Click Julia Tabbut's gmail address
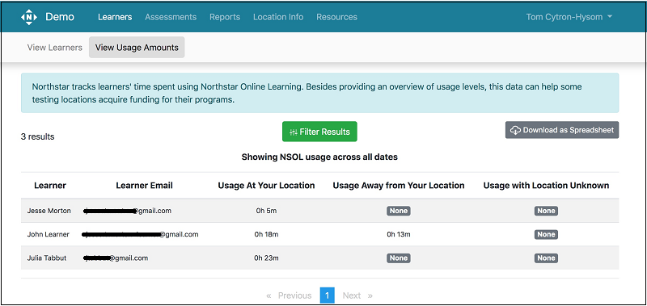Screen dimensions: 647x306 coord(116,258)
